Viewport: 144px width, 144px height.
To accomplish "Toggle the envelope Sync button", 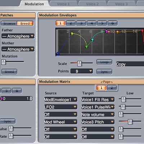I will tap(104, 72).
